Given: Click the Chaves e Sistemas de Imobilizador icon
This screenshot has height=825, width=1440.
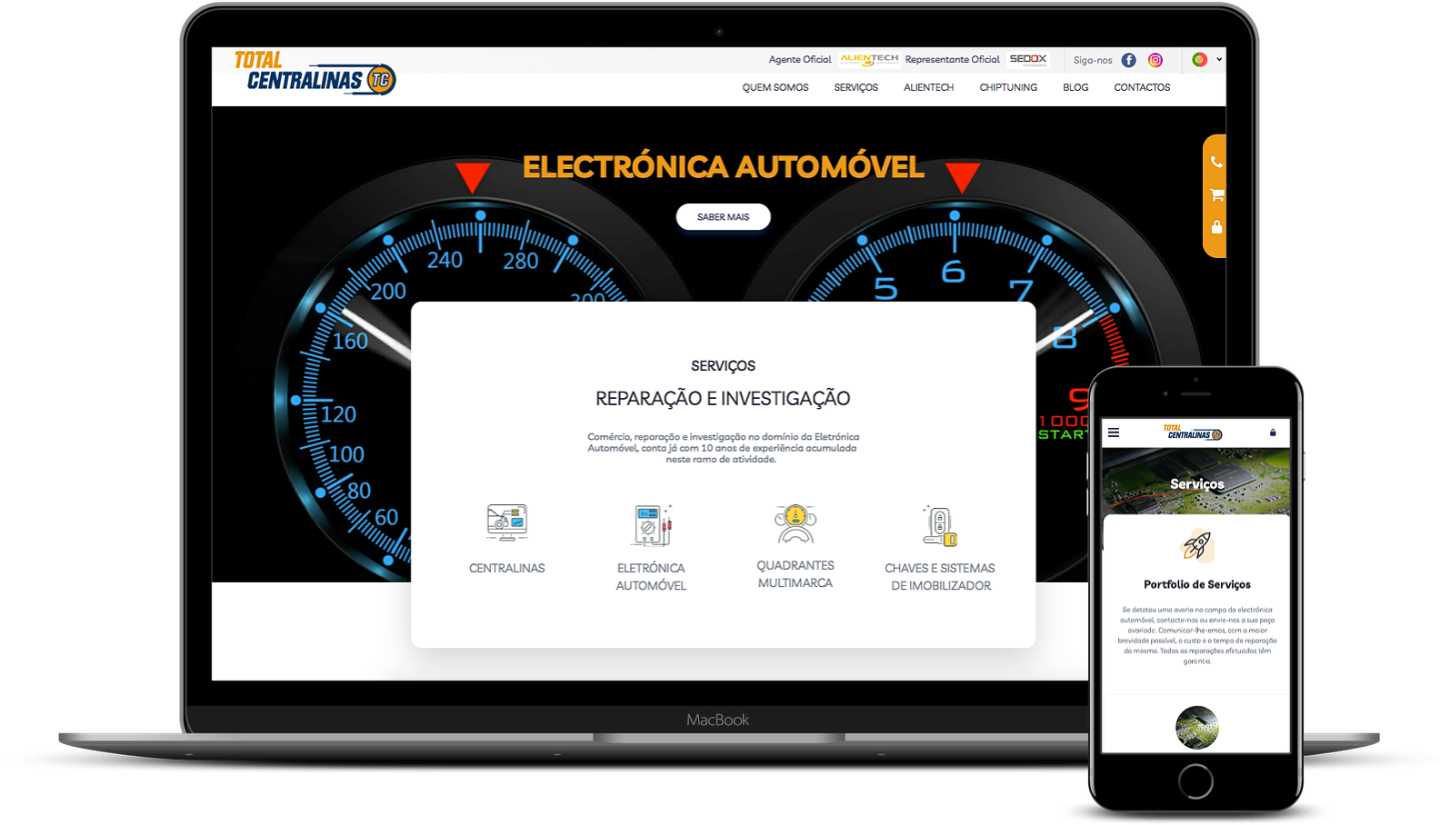Looking at the screenshot, I should (940, 525).
